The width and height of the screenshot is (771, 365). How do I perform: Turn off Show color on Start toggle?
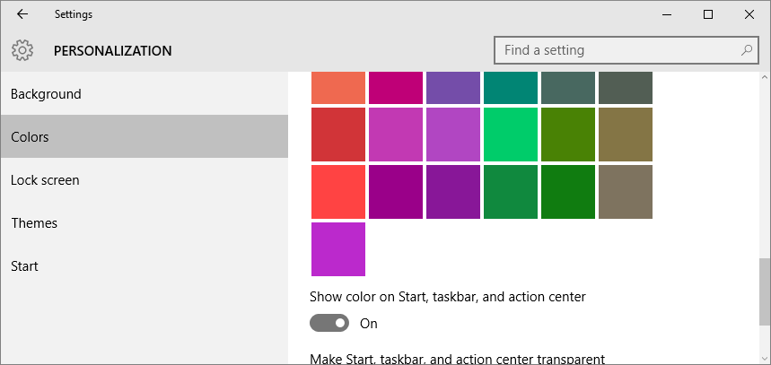329,323
